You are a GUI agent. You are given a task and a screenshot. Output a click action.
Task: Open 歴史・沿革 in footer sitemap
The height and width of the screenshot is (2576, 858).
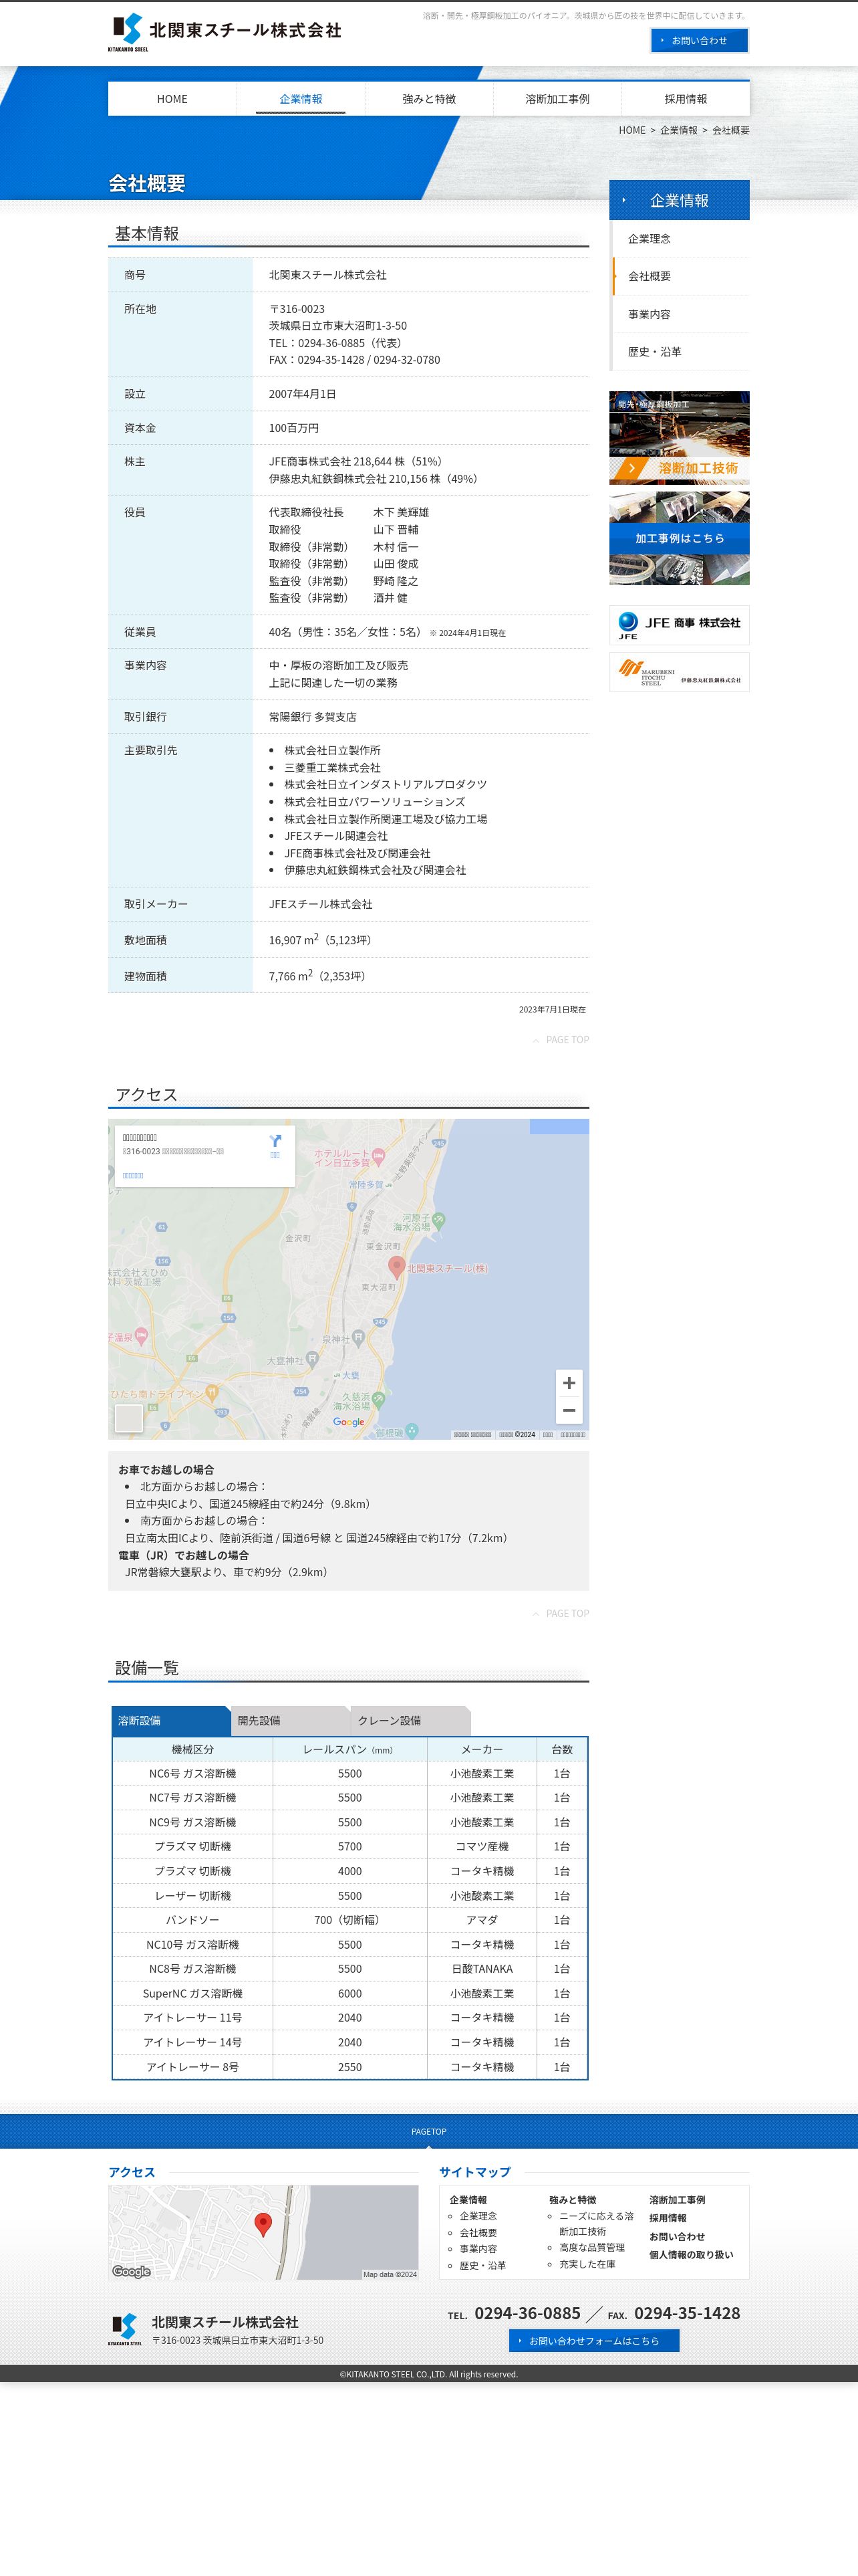[x=482, y=2265]
